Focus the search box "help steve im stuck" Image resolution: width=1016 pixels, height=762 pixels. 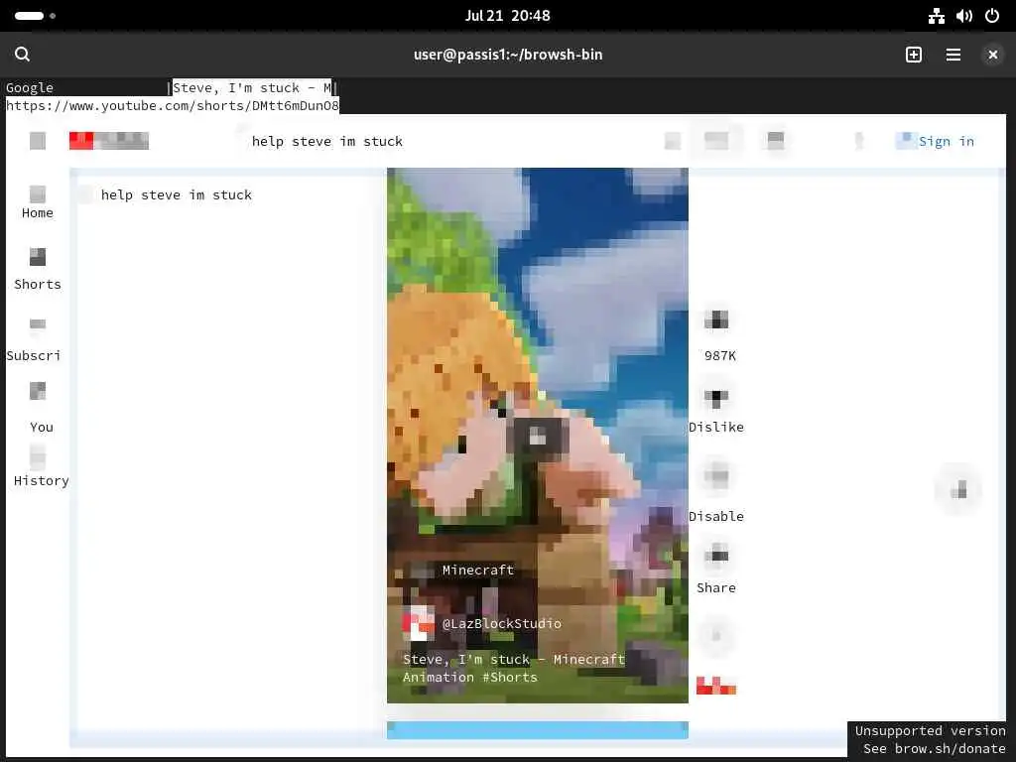coord(327,141)
